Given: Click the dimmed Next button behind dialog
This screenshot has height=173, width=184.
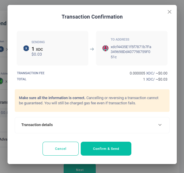Looking at the screenshot, I should (x=80, y=170).
